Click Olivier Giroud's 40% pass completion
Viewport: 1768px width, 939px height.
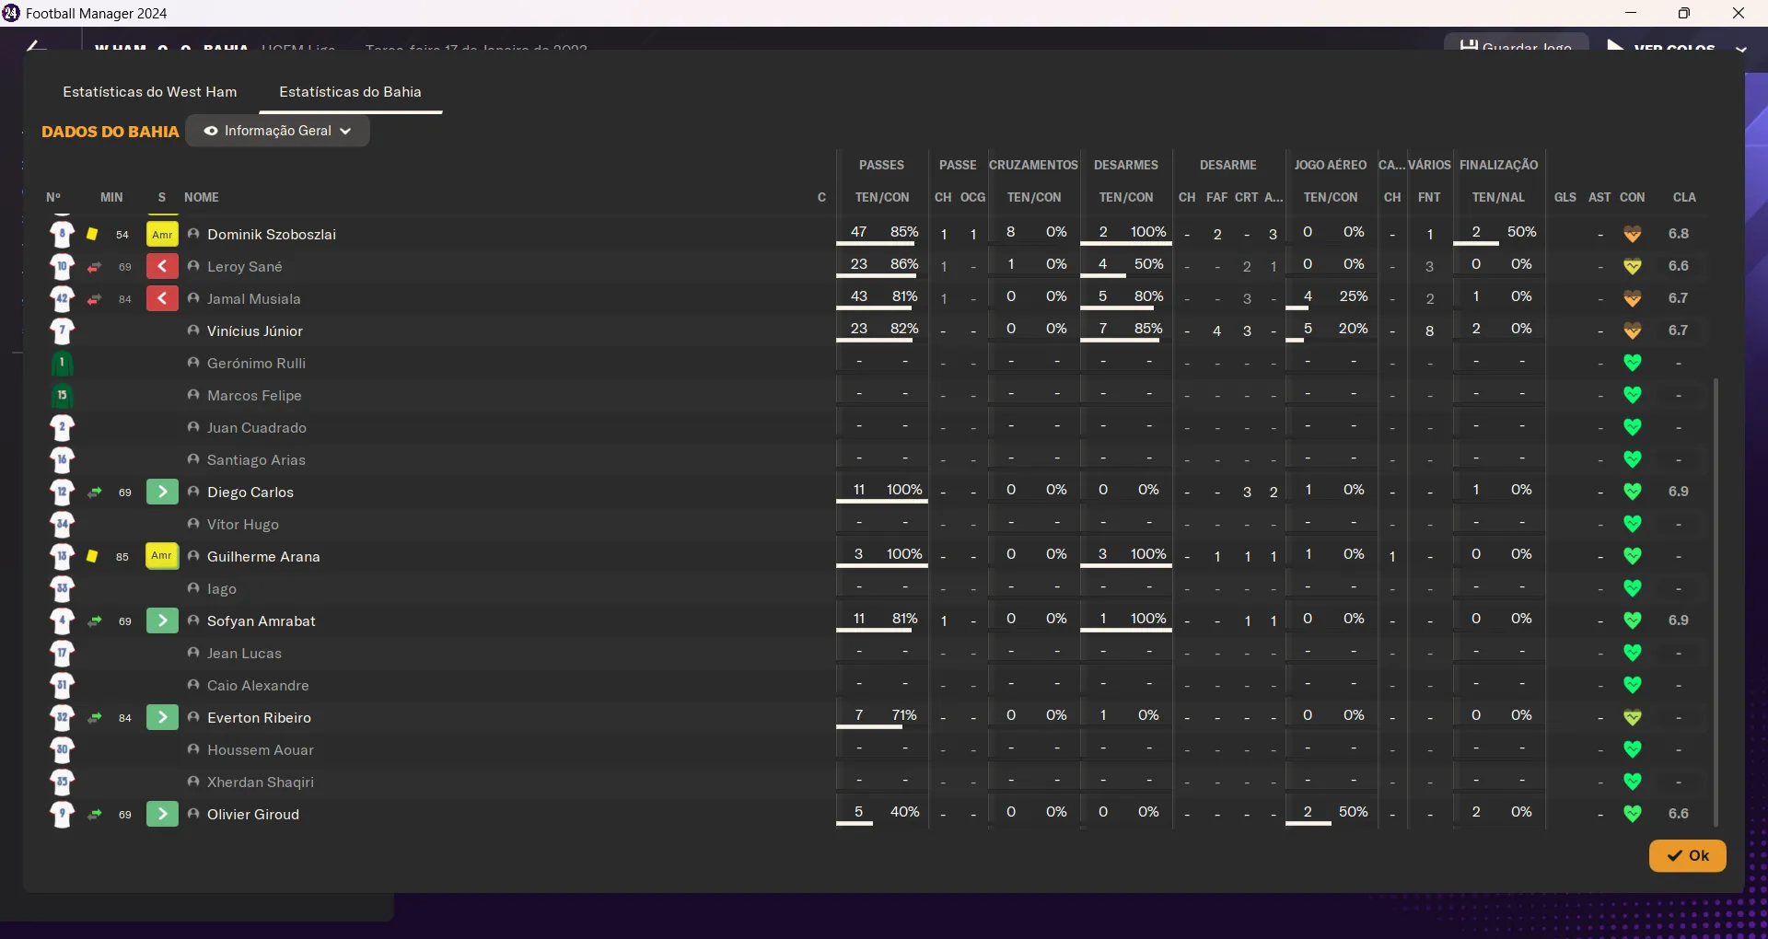coord(904,812)
